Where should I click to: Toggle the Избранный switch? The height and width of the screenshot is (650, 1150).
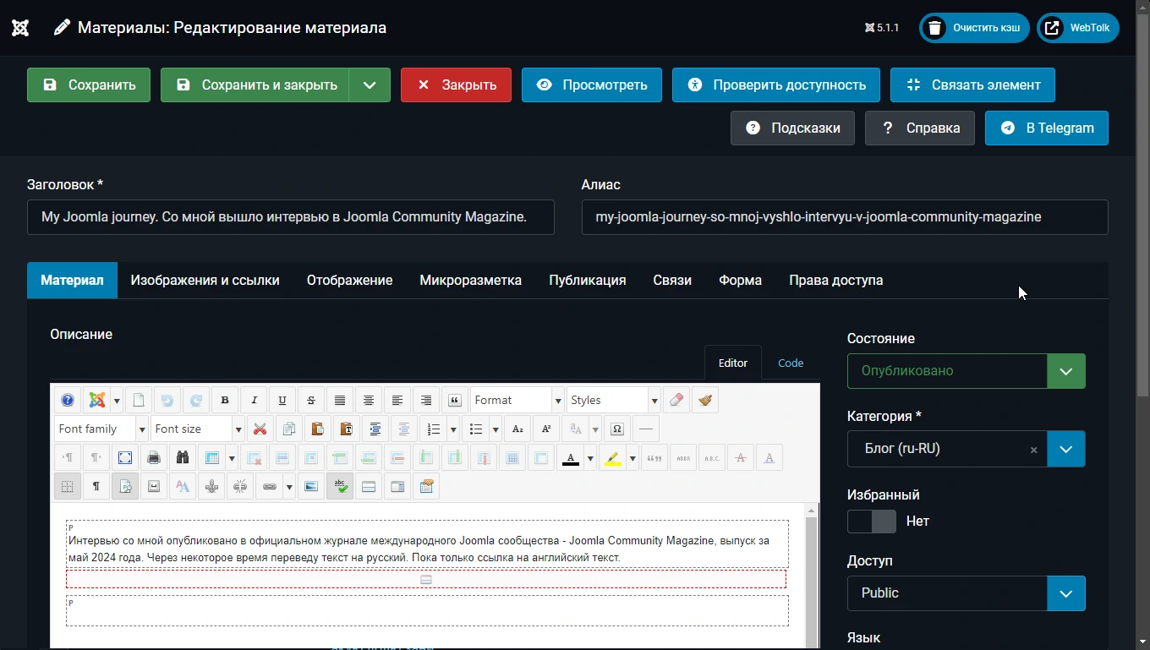(871, 522)
